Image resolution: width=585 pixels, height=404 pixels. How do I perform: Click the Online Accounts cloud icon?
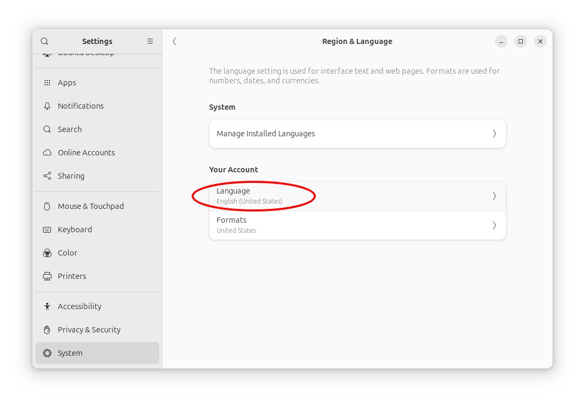coord(47,153)
